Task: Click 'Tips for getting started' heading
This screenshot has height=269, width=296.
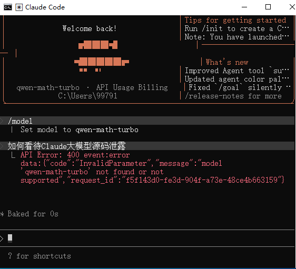Action: pyautogui.click(x=235, y=20)
